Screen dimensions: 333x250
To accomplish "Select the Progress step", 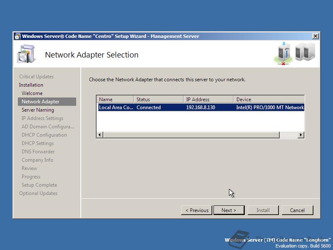I will pos(31,177).
